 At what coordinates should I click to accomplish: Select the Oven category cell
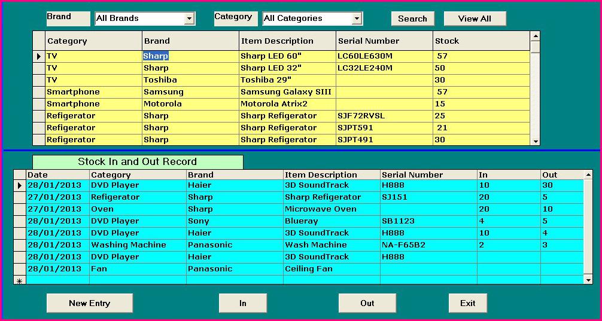[x=138, y=209]
